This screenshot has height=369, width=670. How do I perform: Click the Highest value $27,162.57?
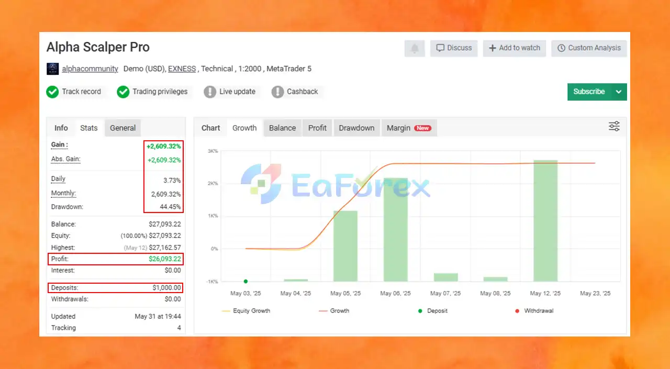pyautogui.click(x=165, y=248)
